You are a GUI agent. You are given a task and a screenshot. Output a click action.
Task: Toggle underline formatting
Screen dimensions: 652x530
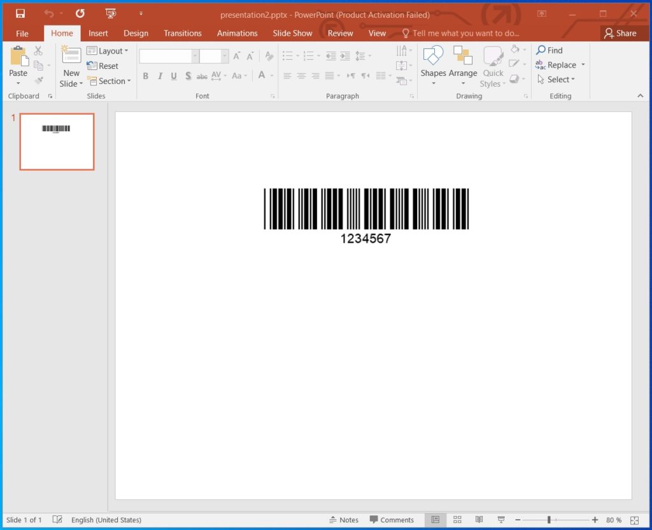pos(174,76)
